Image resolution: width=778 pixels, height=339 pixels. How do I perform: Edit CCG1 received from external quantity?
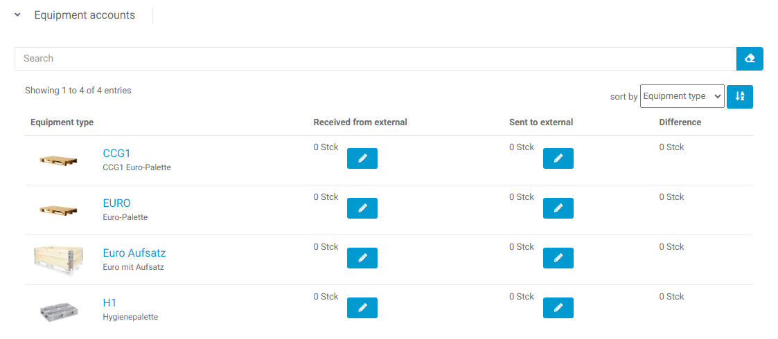pyautogui.click(x=362, y=158)
